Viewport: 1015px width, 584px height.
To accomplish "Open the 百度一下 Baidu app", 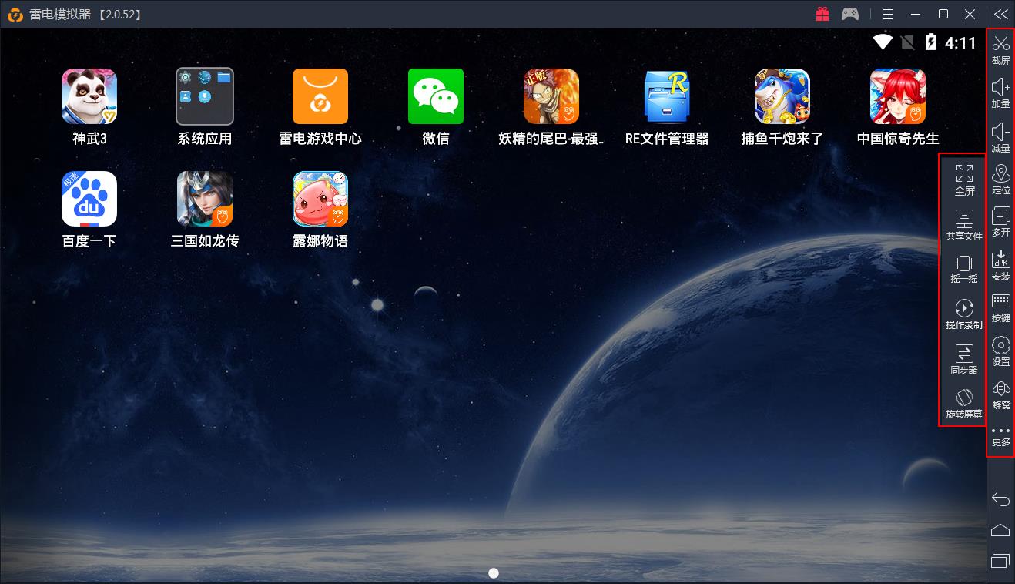I will (x=89, y=199).
